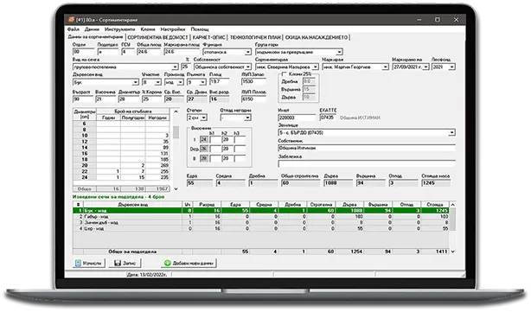Expand the Степен 2 см dropdown

coord(204,118)
